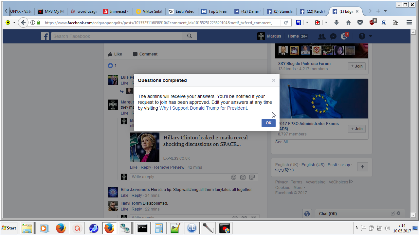This screenshot has height=235, width=419.
Task: Open the Firefox downloads arrow
Action: (337, 23)
